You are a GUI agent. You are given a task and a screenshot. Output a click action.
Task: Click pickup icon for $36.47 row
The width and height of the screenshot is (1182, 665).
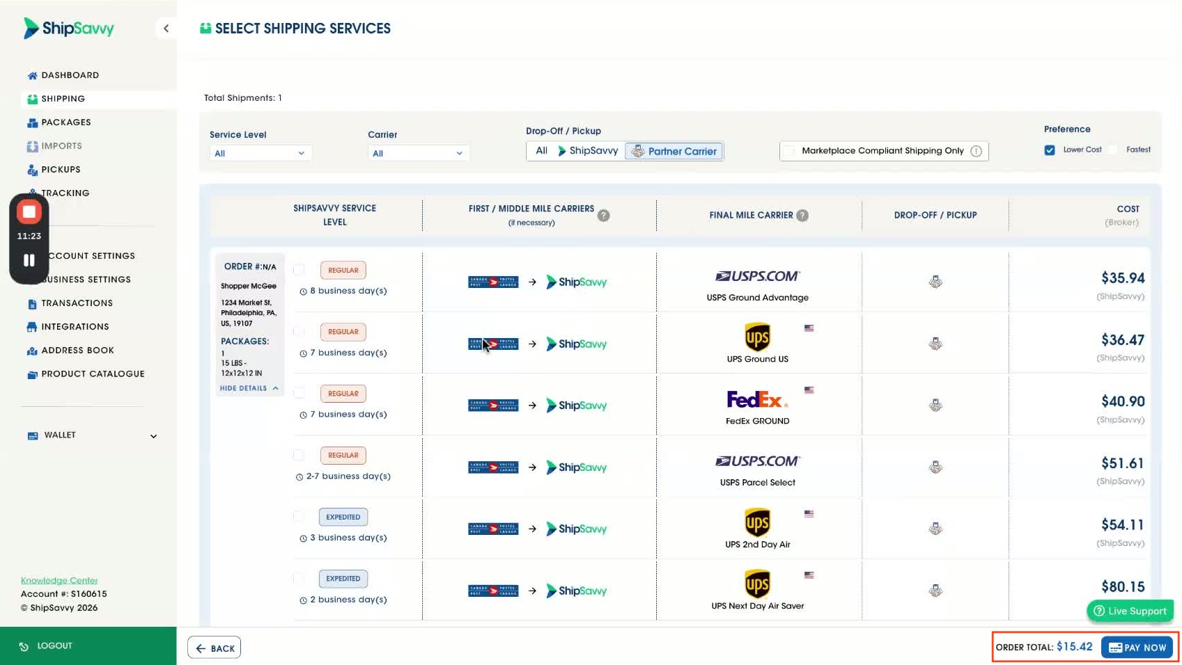[x=935, y=344]
